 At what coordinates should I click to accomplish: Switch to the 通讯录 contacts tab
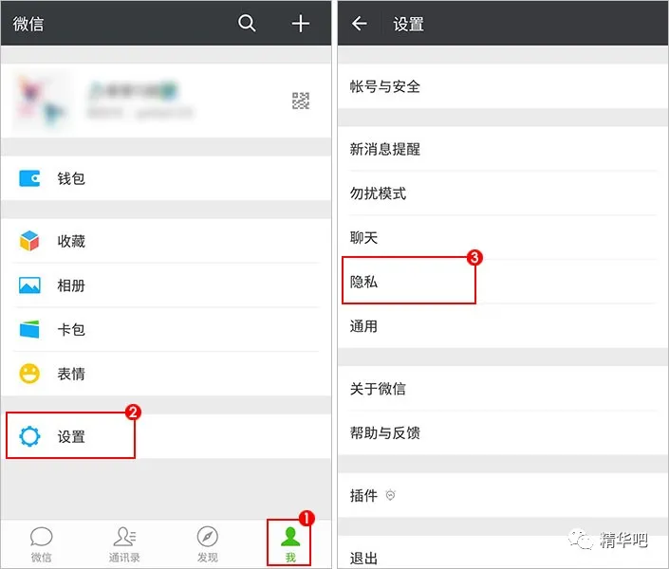coord(124,543)
